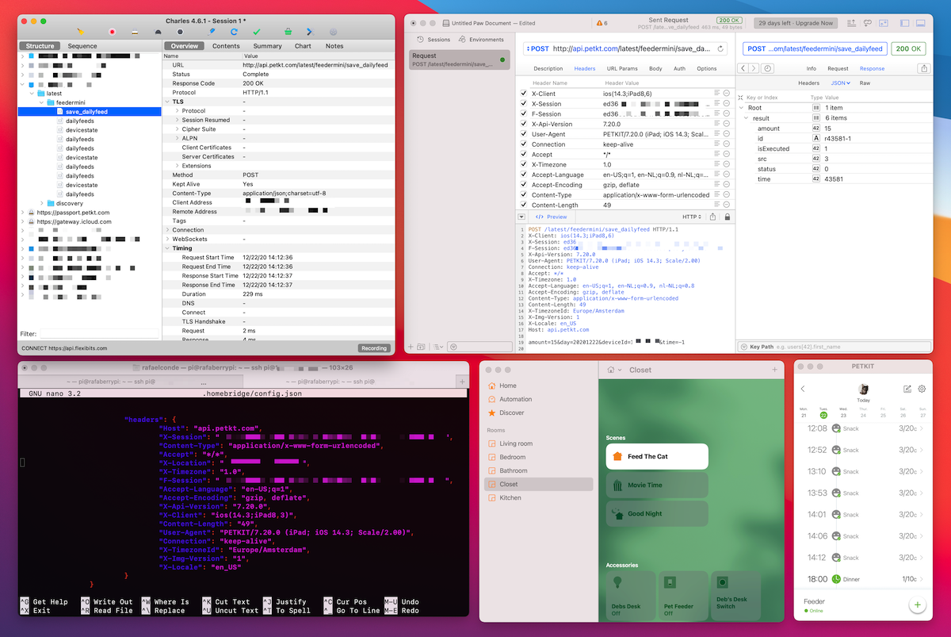Toggle the Pet Feeder accessory tile
The image size is (951, 637).
coord(682,595)
